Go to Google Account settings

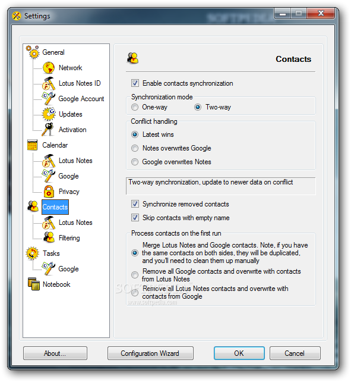(x=81, y=99)
